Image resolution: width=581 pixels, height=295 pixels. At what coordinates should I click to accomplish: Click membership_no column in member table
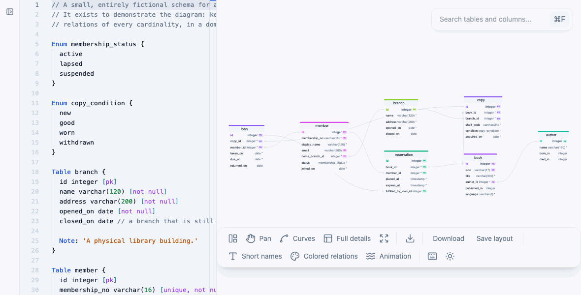(x=324, y=138)
